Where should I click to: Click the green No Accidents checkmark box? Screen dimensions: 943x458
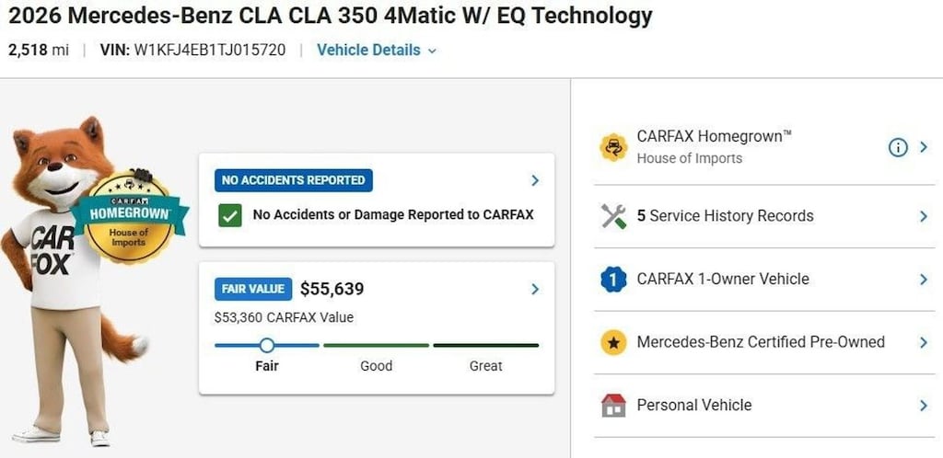click(230, 215)
